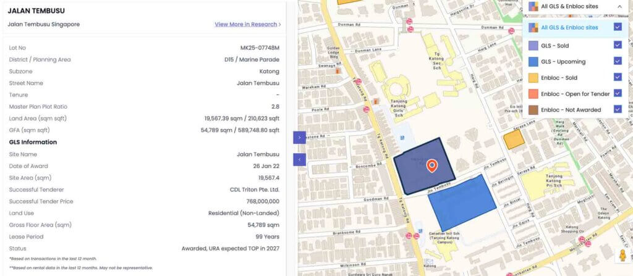Click the GLS Information section heading
The image size is (633, 276).
33,142
